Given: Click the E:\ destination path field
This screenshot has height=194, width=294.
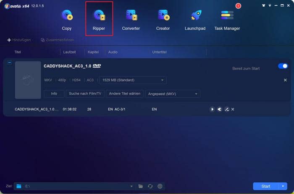Looking at the screenshot, I should pyautogui.click(x=76, y=186).
